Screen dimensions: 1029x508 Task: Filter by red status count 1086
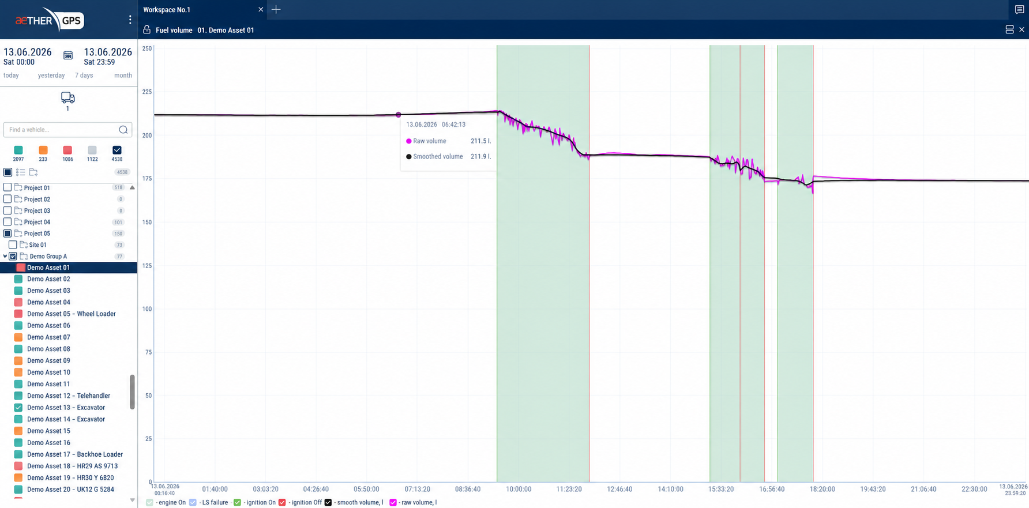(x=67, y=150)
